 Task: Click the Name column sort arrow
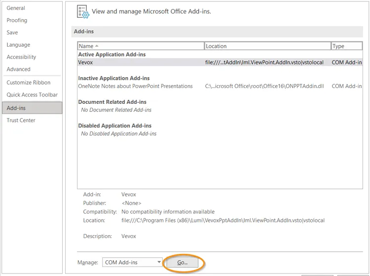coord(97,46)
